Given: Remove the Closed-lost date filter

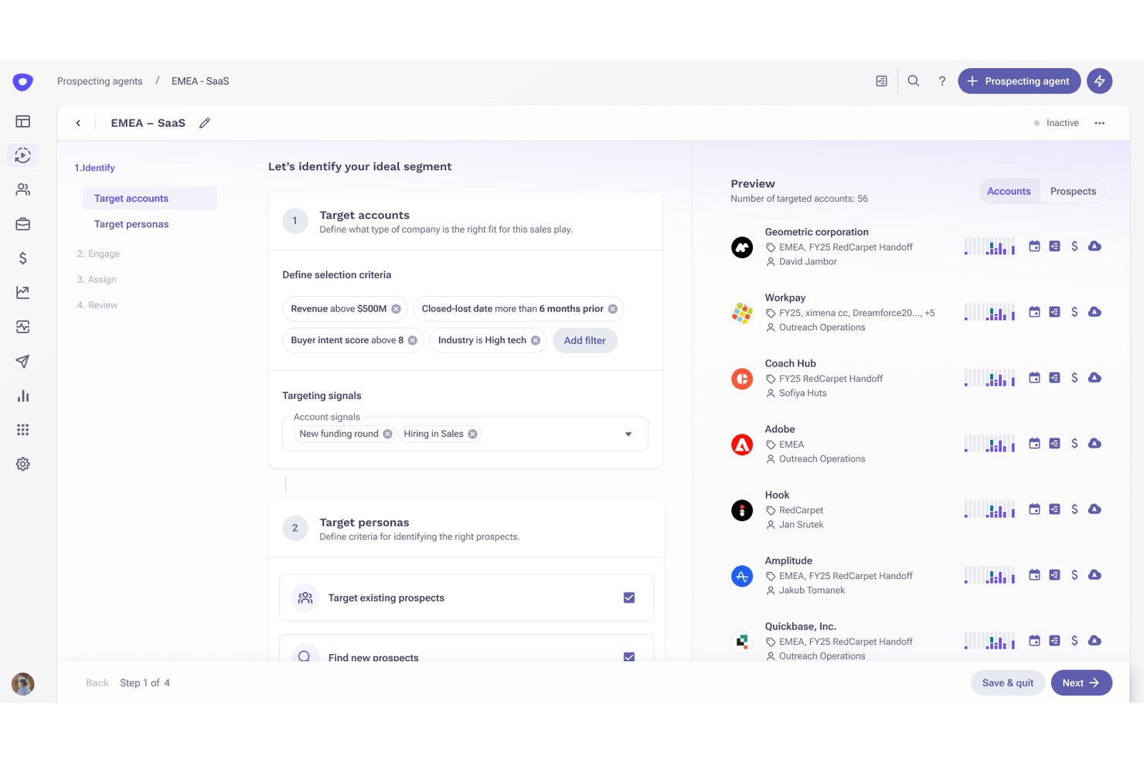Looking at the screenshot, I should coord(612,308).
